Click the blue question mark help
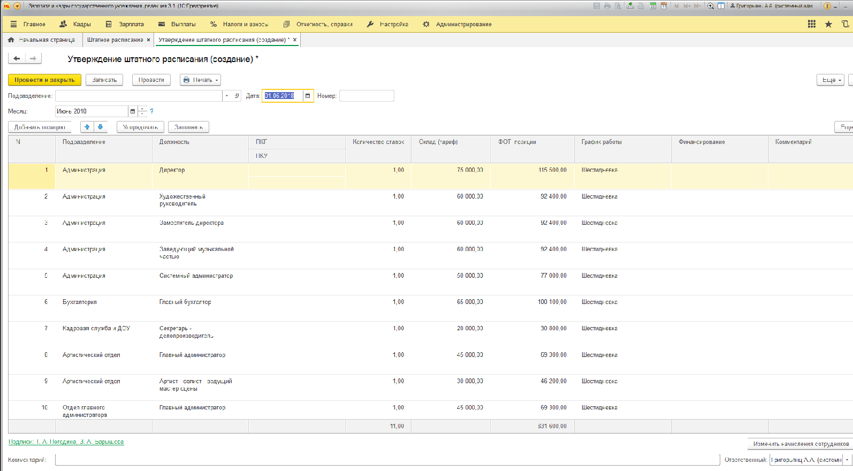Screen dimensions: 853x471 pos(152,111)
